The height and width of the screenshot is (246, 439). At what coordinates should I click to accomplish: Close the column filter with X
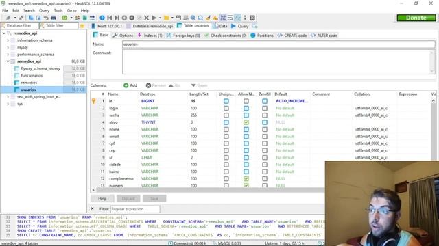93,208
